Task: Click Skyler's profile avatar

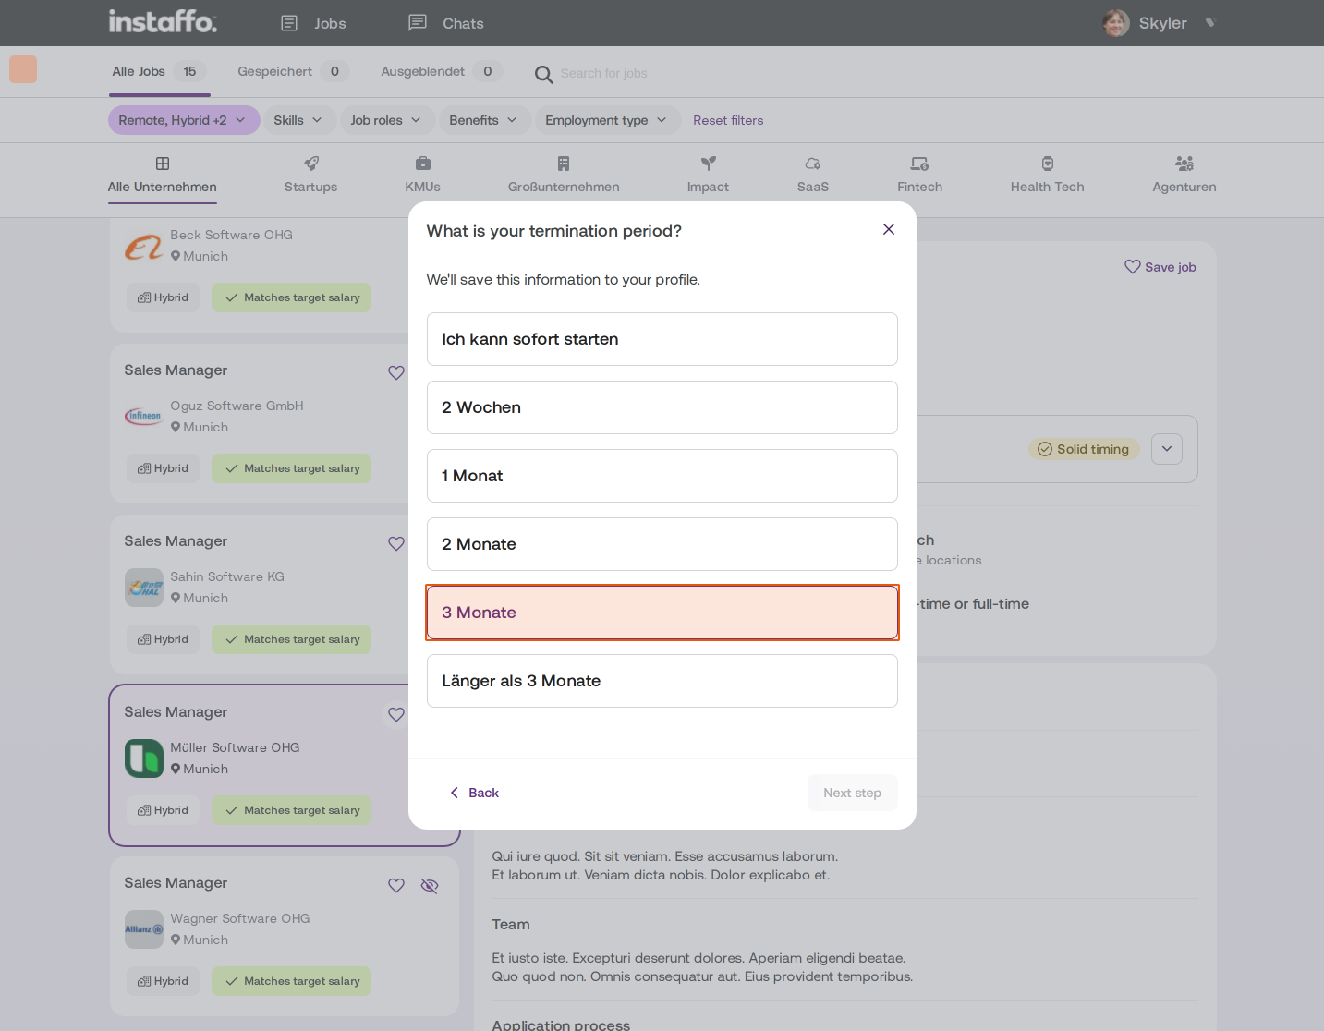Action: coord(1116,23)
